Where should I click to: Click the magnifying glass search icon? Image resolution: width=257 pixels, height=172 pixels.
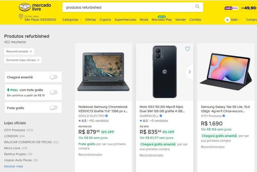(198, 7)
